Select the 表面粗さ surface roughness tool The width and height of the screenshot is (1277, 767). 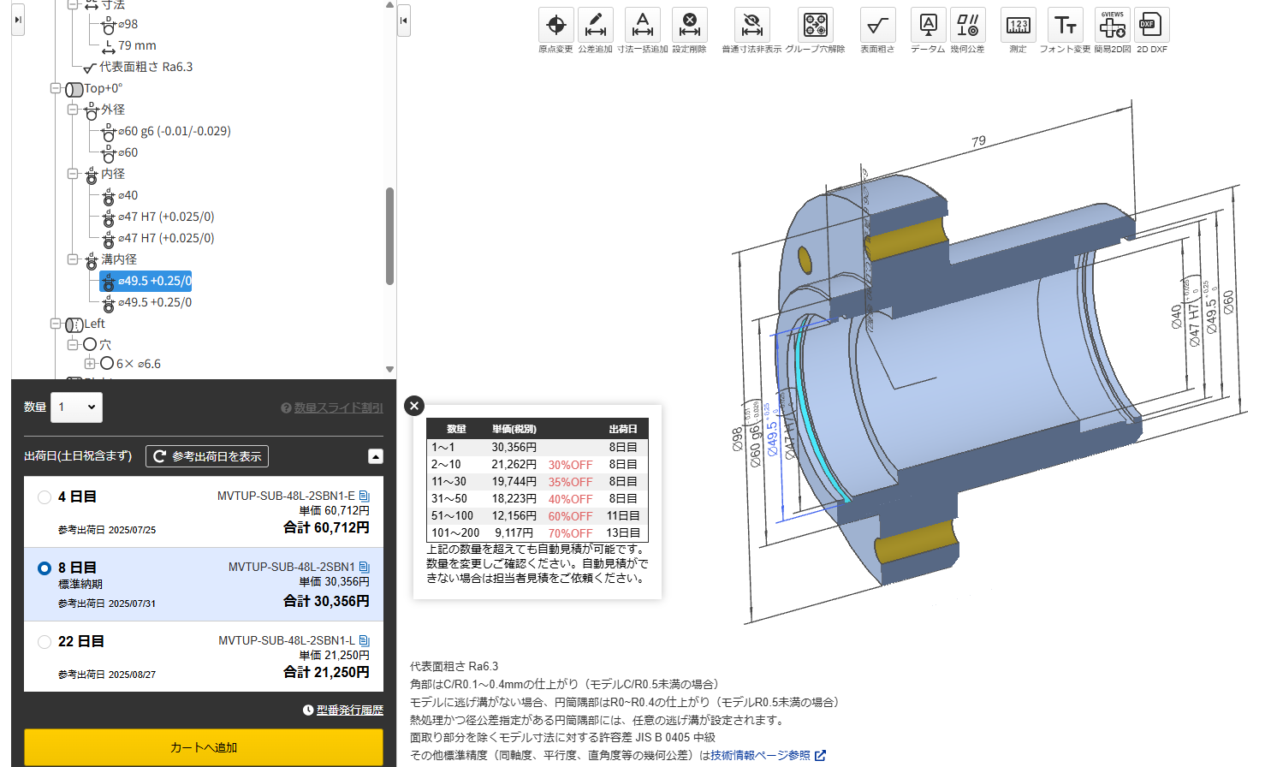(x=877, y=26)
